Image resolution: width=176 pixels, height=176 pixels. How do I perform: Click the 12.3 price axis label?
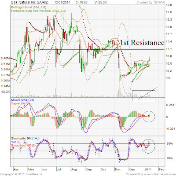[x=169, y=19]
